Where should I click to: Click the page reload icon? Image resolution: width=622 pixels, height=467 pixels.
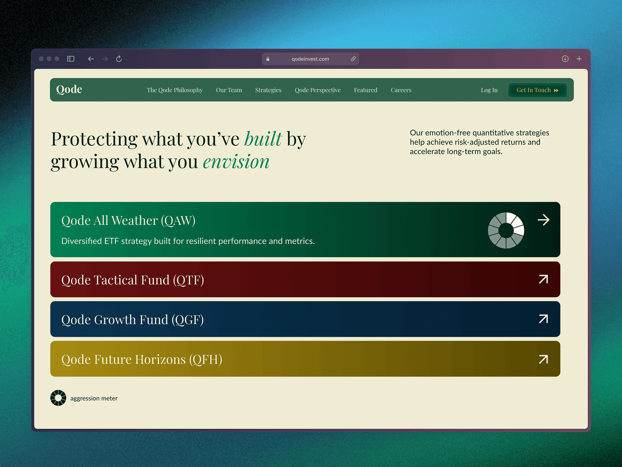coord(119,59)
